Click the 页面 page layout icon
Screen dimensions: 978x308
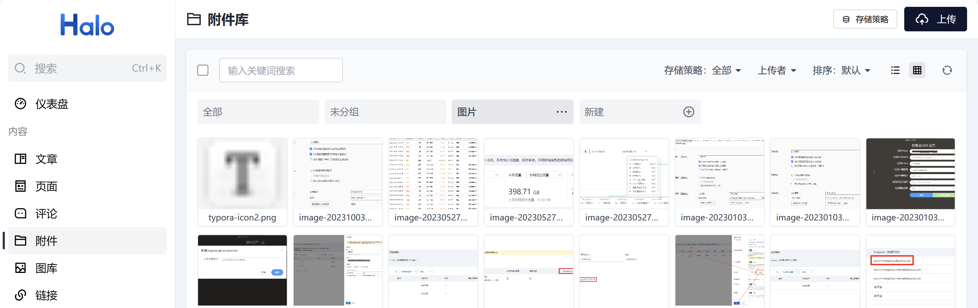20,186
